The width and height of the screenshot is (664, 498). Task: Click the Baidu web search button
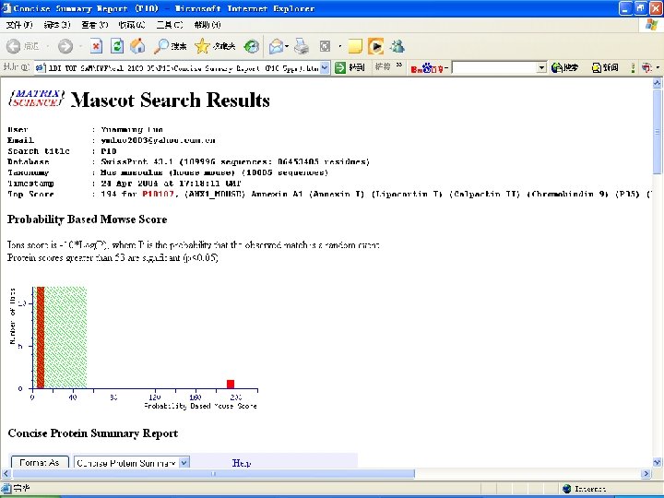coord(564,67)
